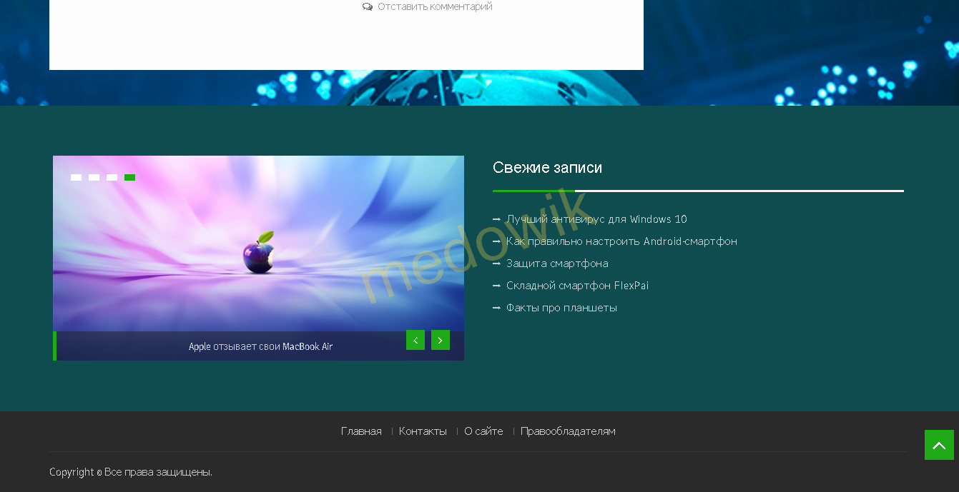Click the comment bubble icon
This screenshot has width=959, height=492.
tap(368, 7)
